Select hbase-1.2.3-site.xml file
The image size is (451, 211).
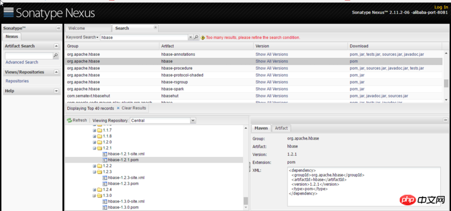[x=126, y=178]
